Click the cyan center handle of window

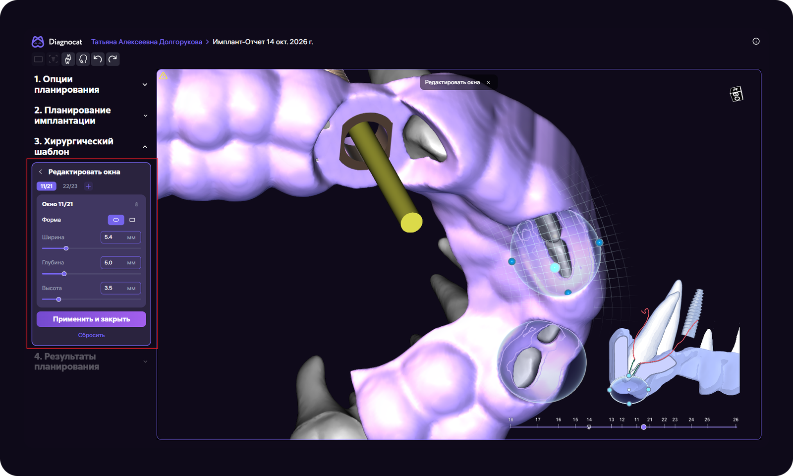pos(555,268)
